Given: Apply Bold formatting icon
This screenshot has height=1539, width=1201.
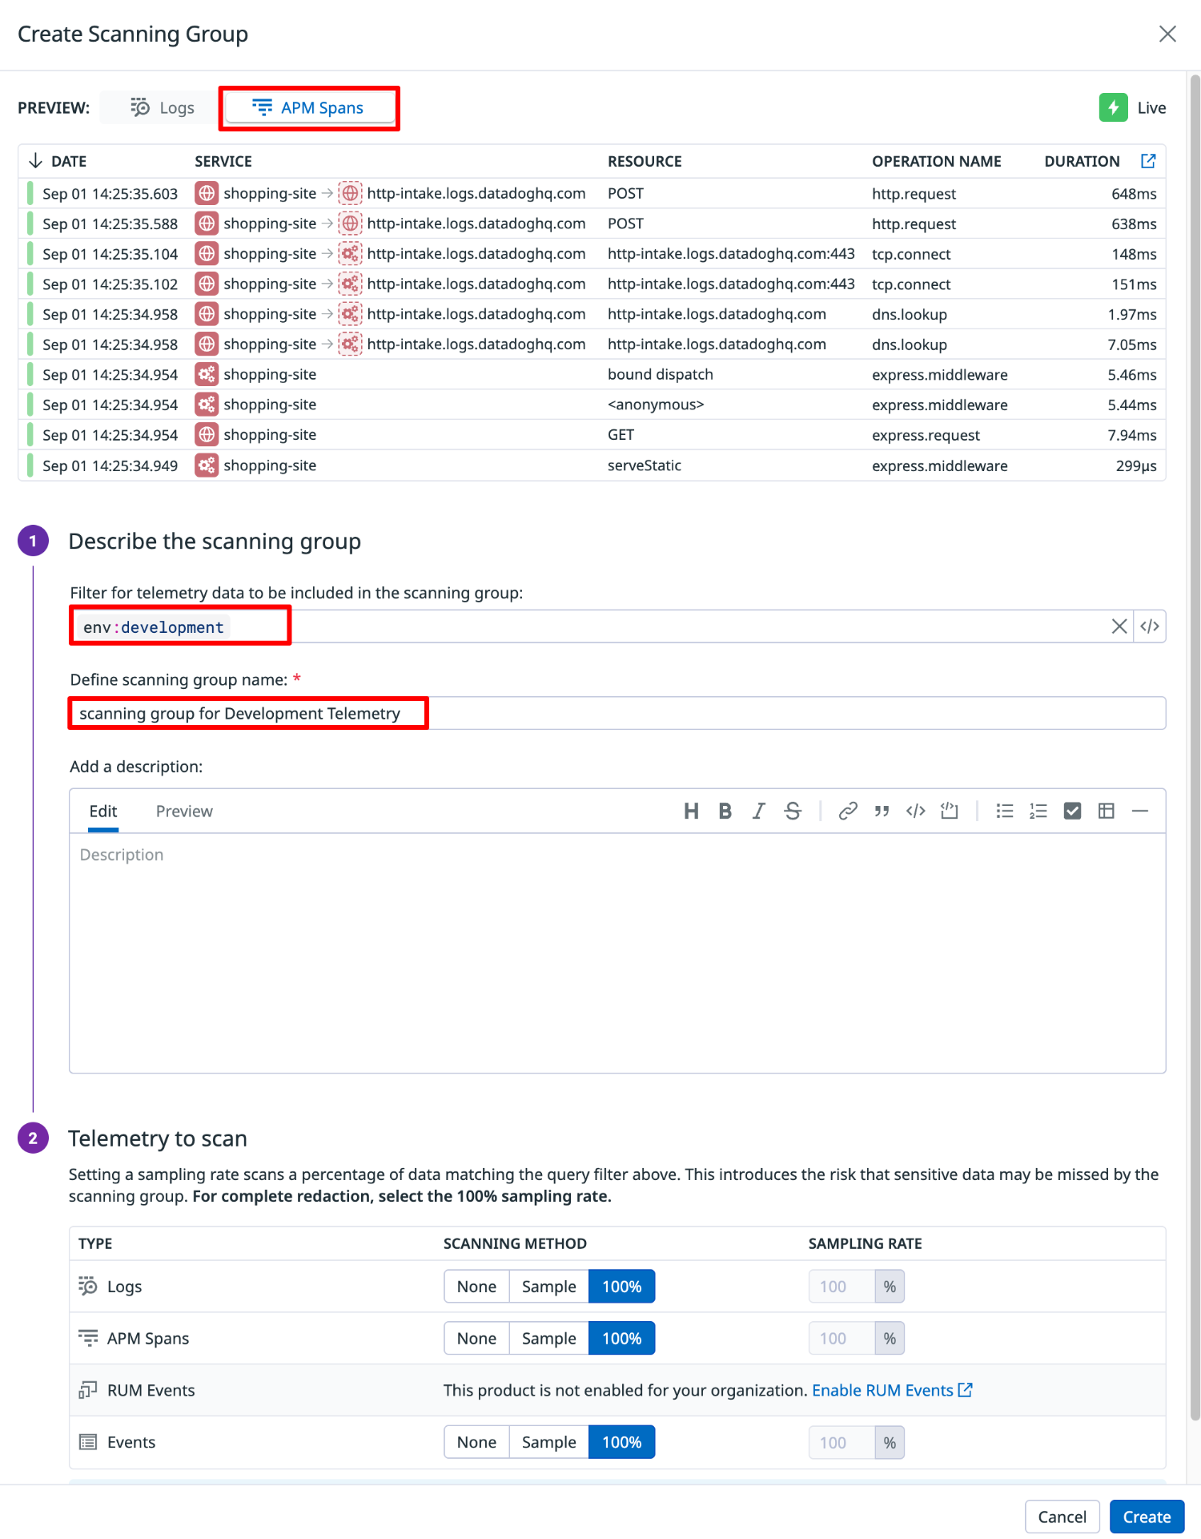Looking at the screenshot, I should pyautogui.click(x=725, y=811).
